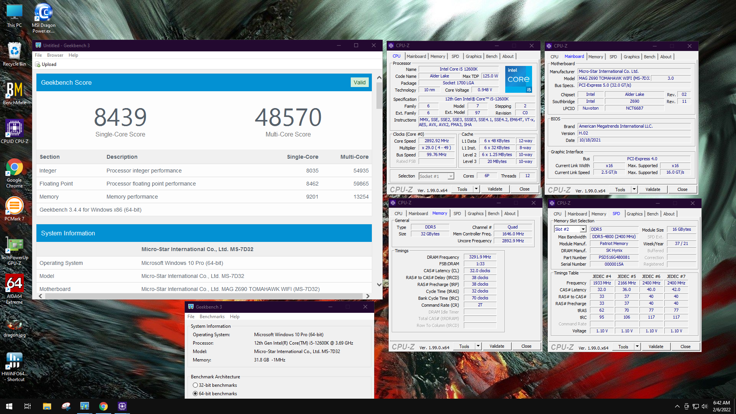Show hidden system tray icons

pyautogui.click(x=677, y=406)
